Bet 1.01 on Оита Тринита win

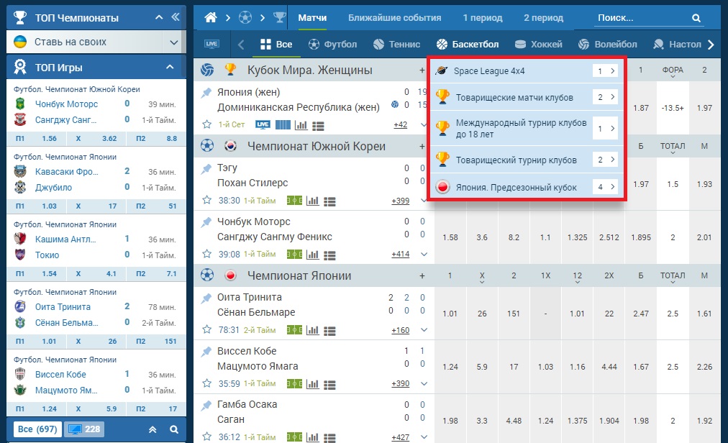click(450, 314)
